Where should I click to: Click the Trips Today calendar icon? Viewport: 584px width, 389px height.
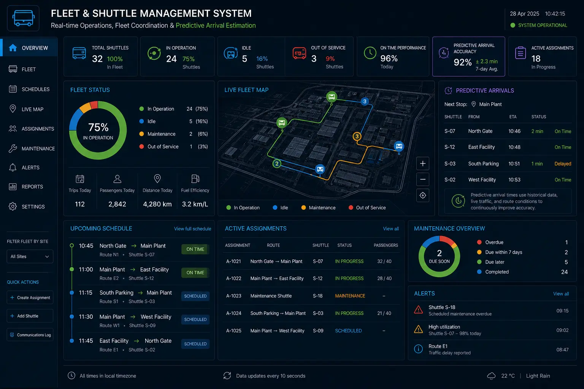point(80,179)
